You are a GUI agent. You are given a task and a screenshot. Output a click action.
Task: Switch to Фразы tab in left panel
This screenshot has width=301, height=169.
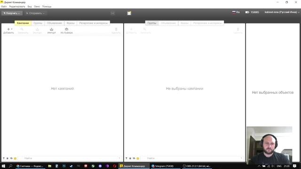(x=71, y=23)
